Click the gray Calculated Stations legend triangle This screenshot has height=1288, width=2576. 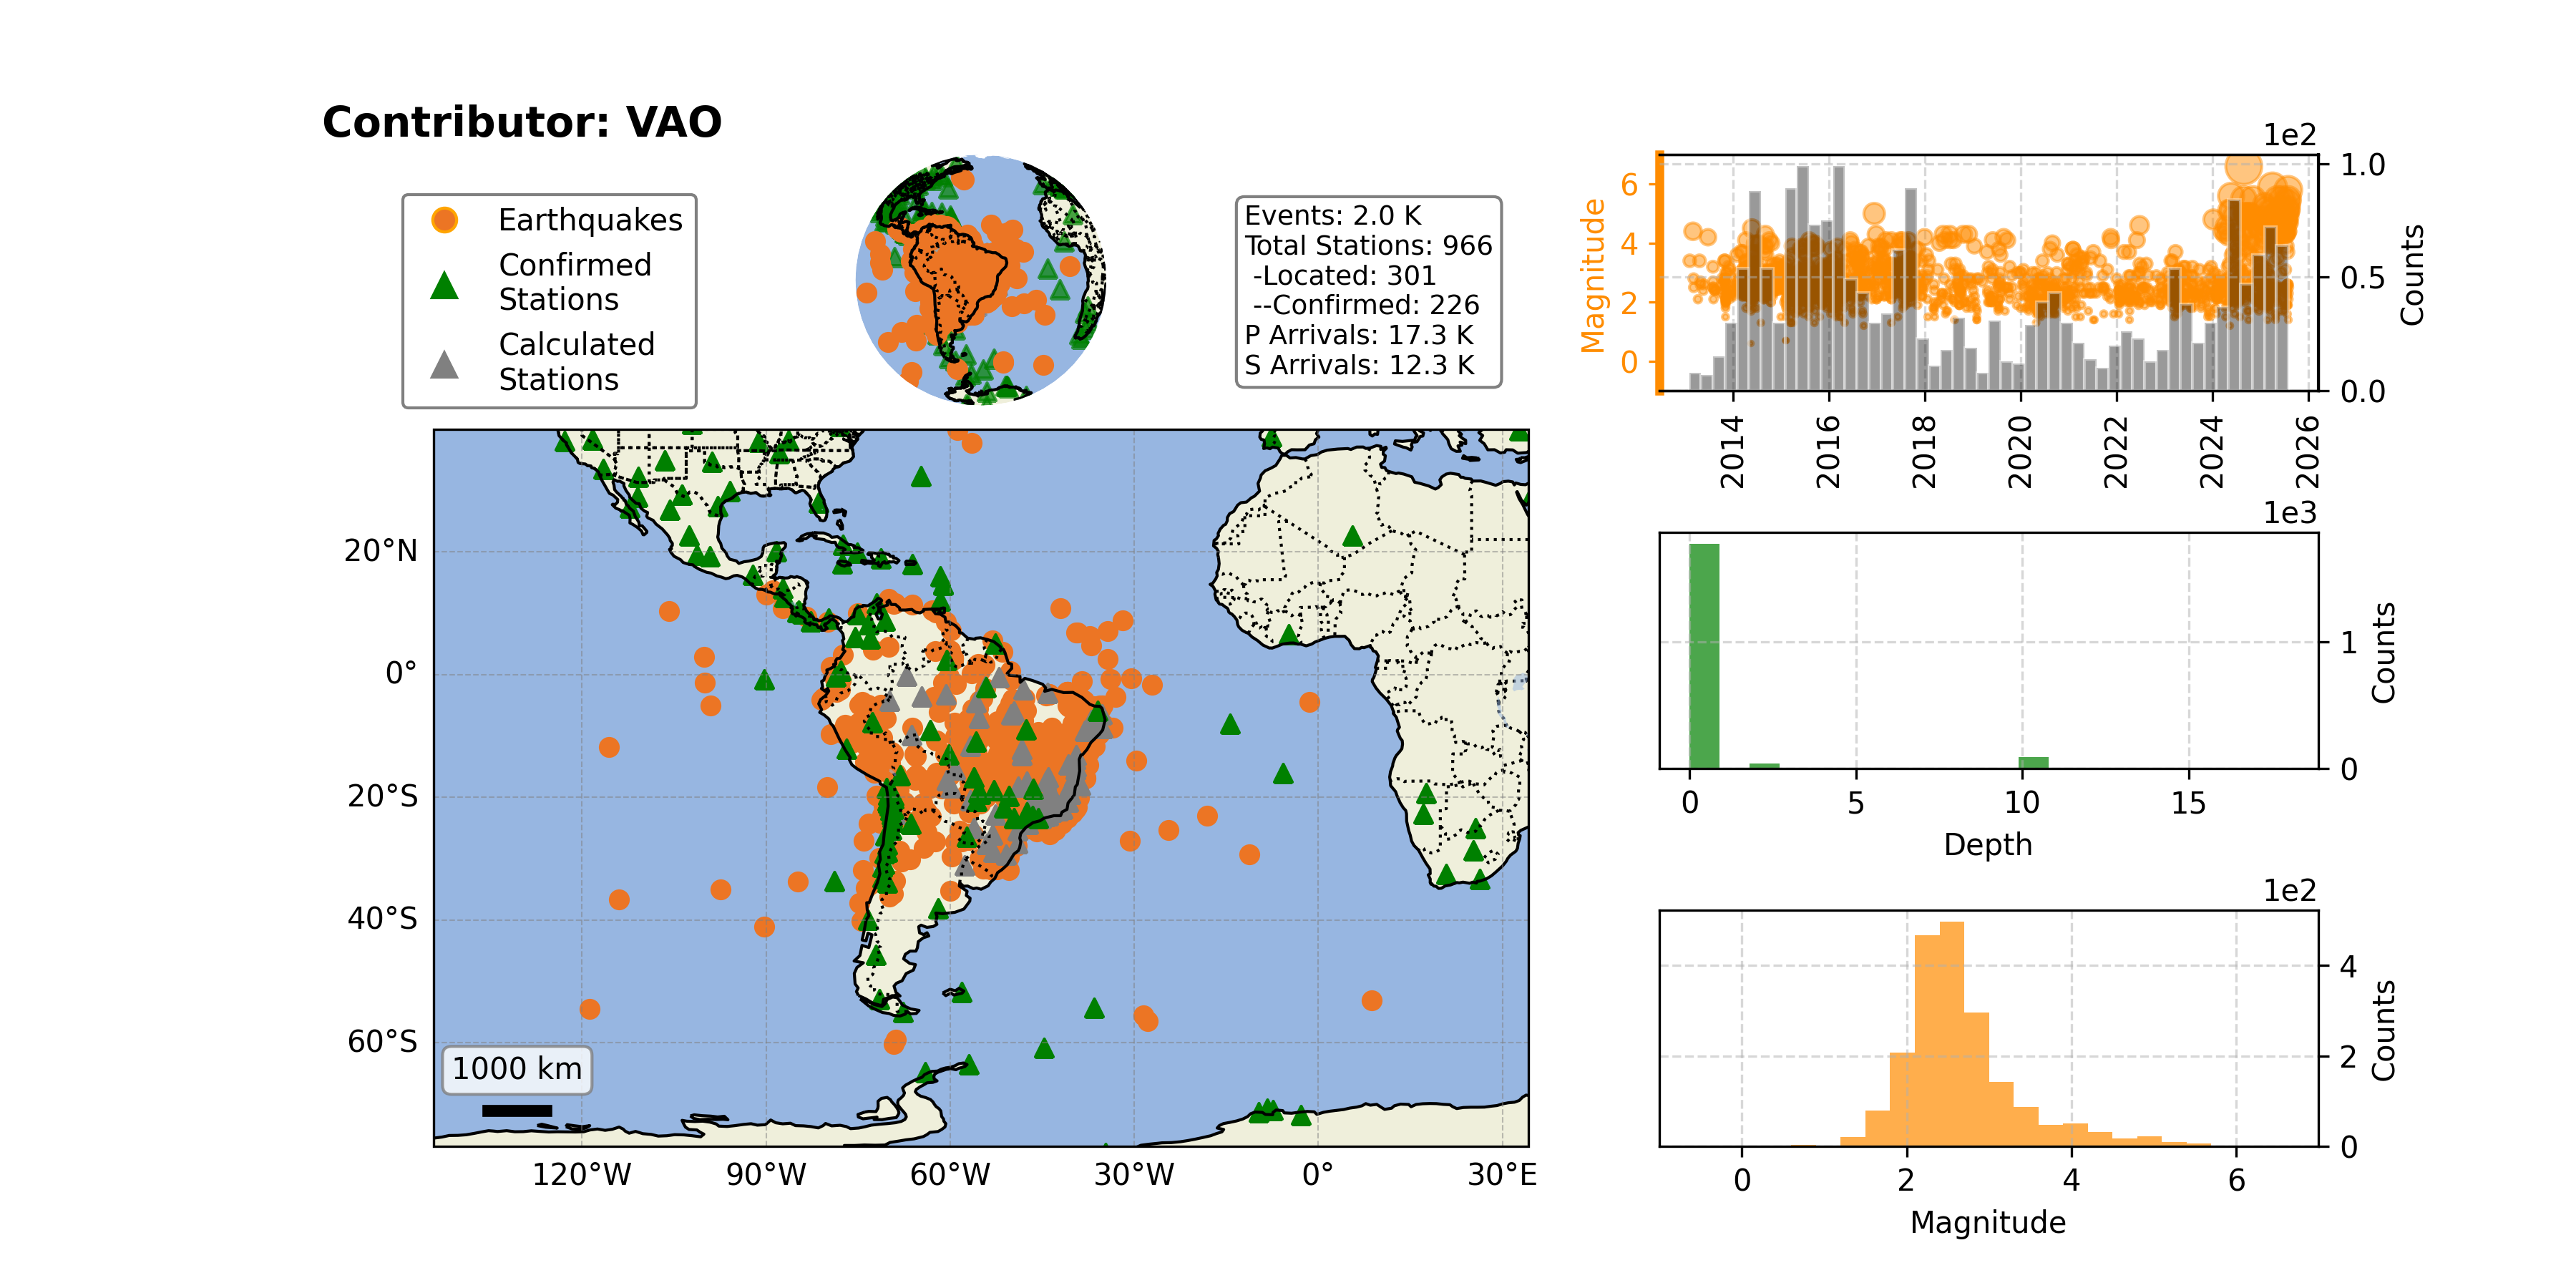(444, 364)
